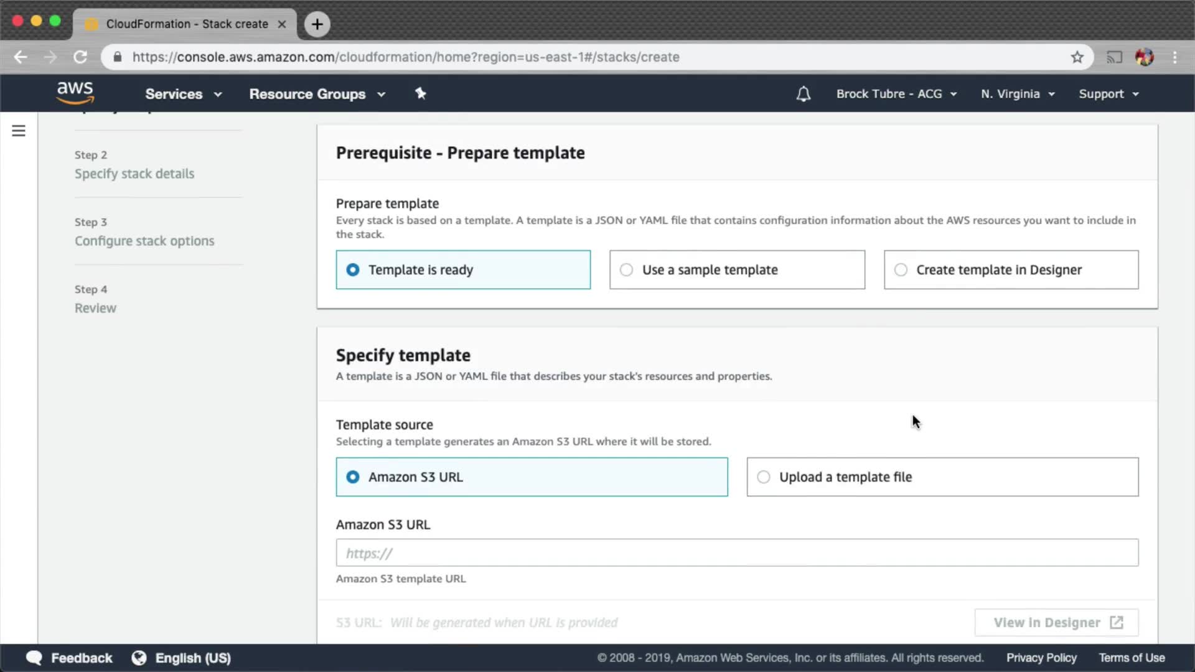Open Brock Tubre - ACG account menu

tap(896, 94)
